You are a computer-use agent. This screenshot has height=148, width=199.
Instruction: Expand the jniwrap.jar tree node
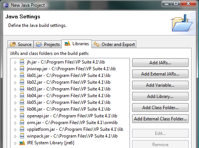point(15,69)
